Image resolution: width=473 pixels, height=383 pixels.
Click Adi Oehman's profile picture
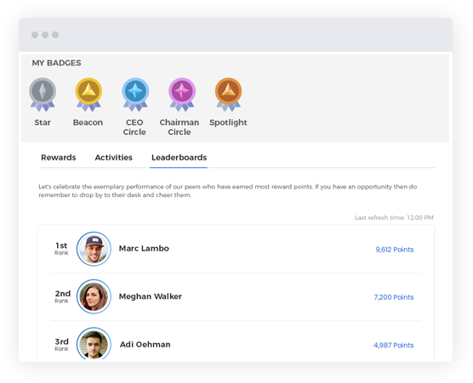coord(94,343)
